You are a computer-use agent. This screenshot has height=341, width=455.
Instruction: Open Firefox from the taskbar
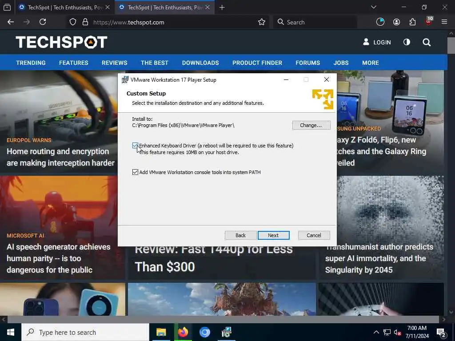(183, 332)
